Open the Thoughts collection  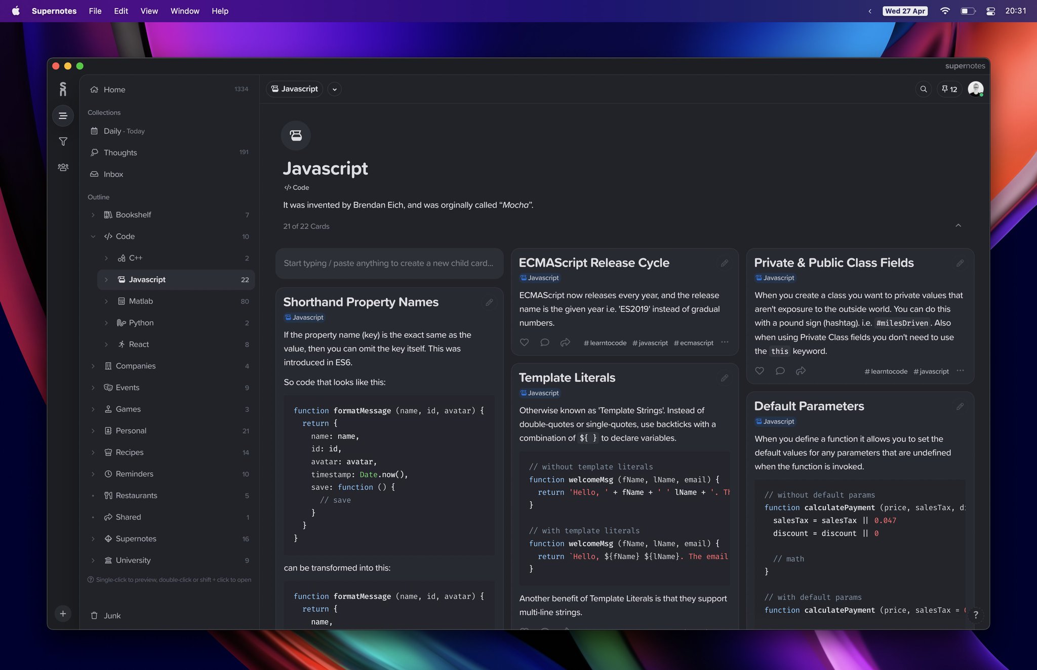120,152
